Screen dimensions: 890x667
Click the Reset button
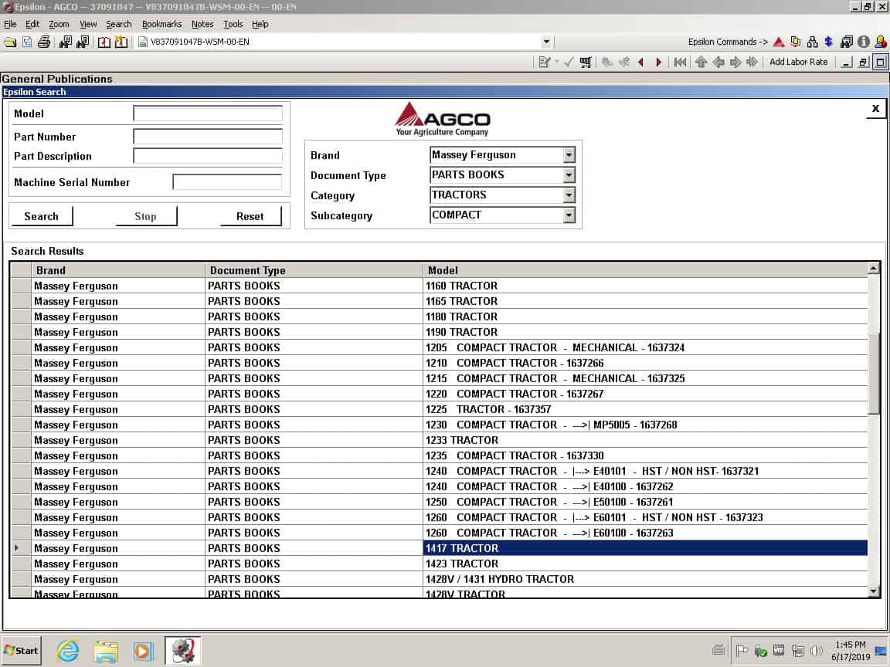tap(250, 216)
